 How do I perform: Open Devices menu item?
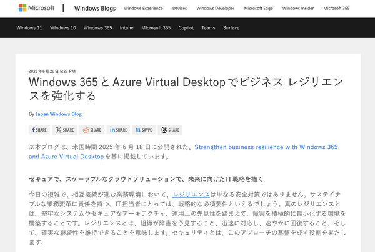[179, 8]
